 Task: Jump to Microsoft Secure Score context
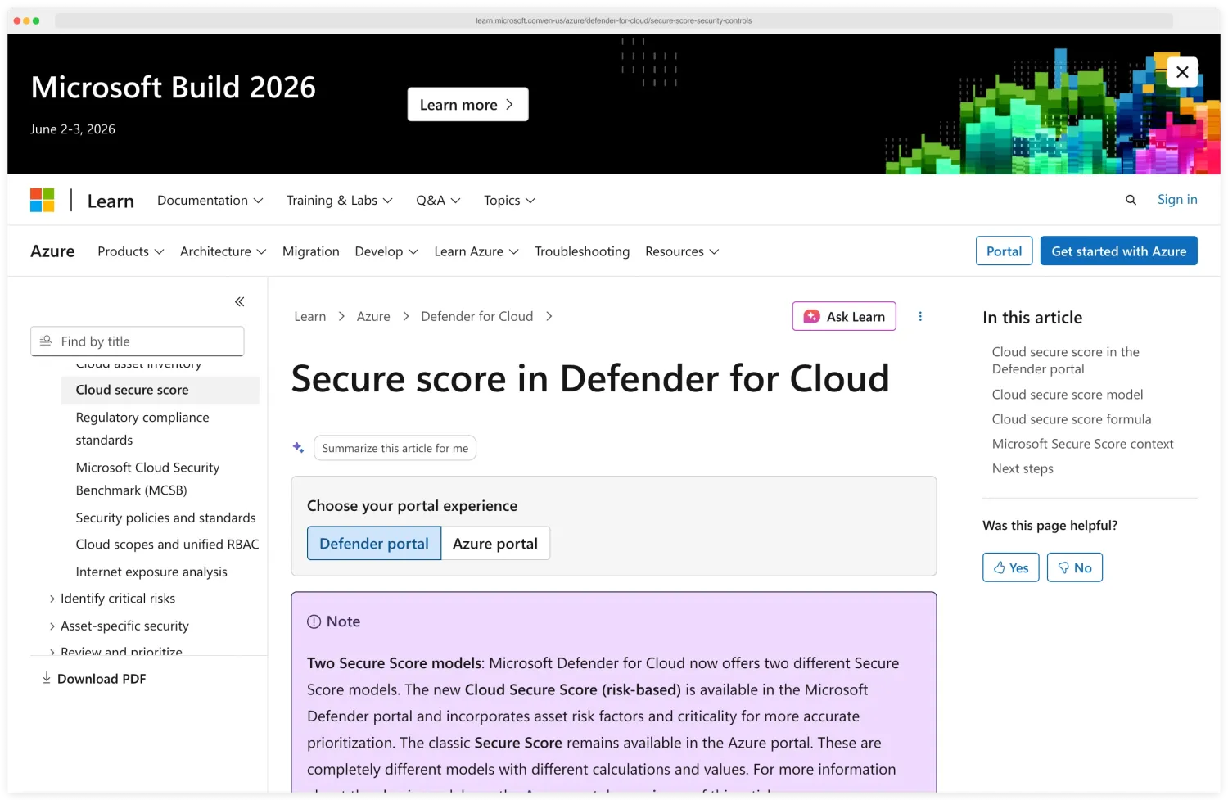tap(1082, 444)
